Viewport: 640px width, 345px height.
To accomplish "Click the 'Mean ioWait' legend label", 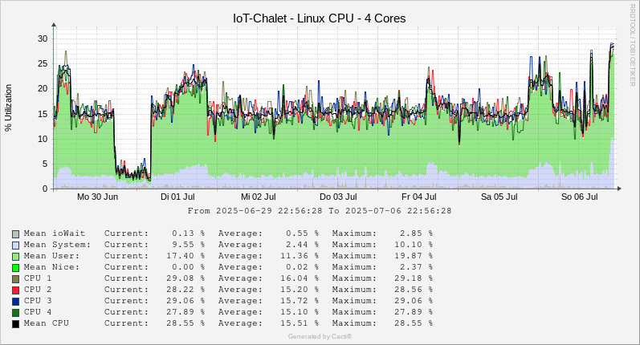I will (x=55, y=233).
